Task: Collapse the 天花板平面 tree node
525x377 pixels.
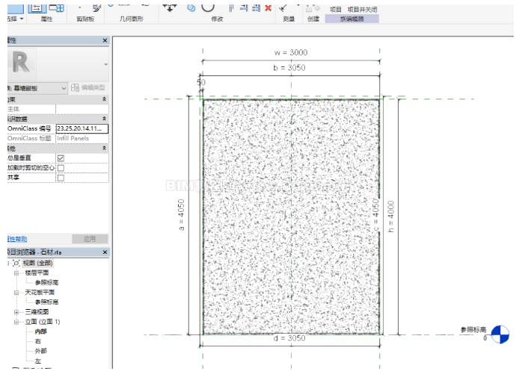Action: tap(16, 293)
